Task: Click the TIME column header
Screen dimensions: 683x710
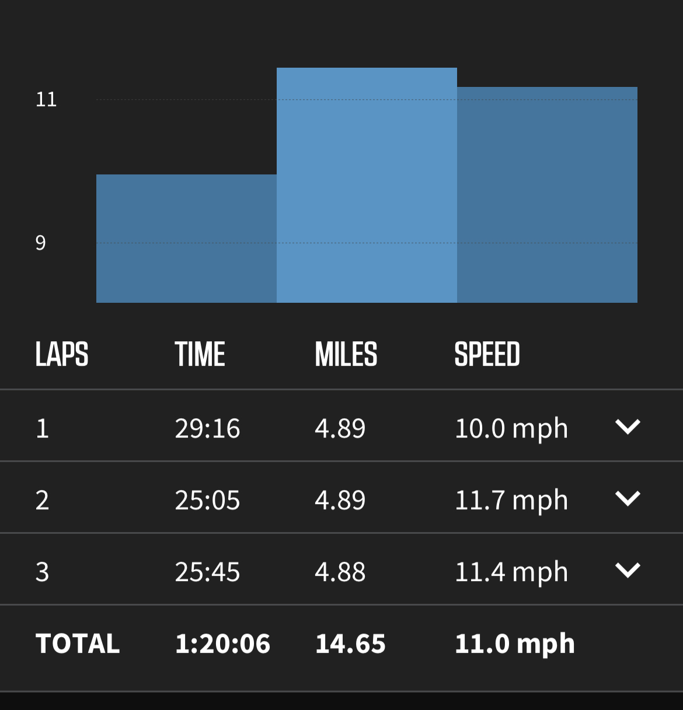Action: pyautogui.click(x=200, y=355)
